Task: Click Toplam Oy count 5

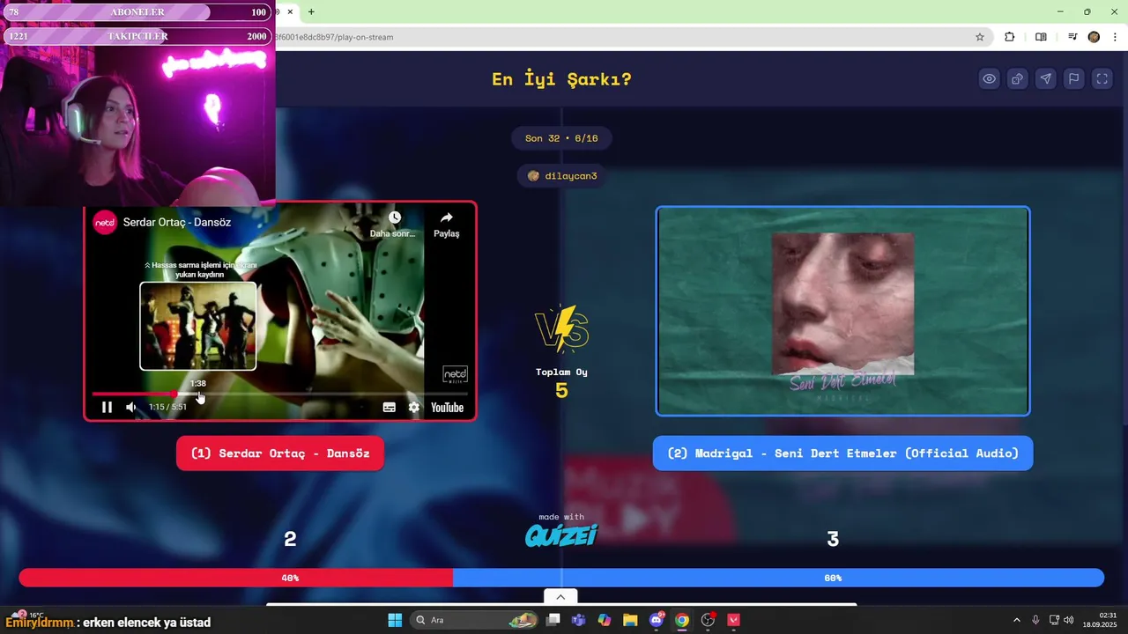Action: pyautogui.click(x=561, y=390)
